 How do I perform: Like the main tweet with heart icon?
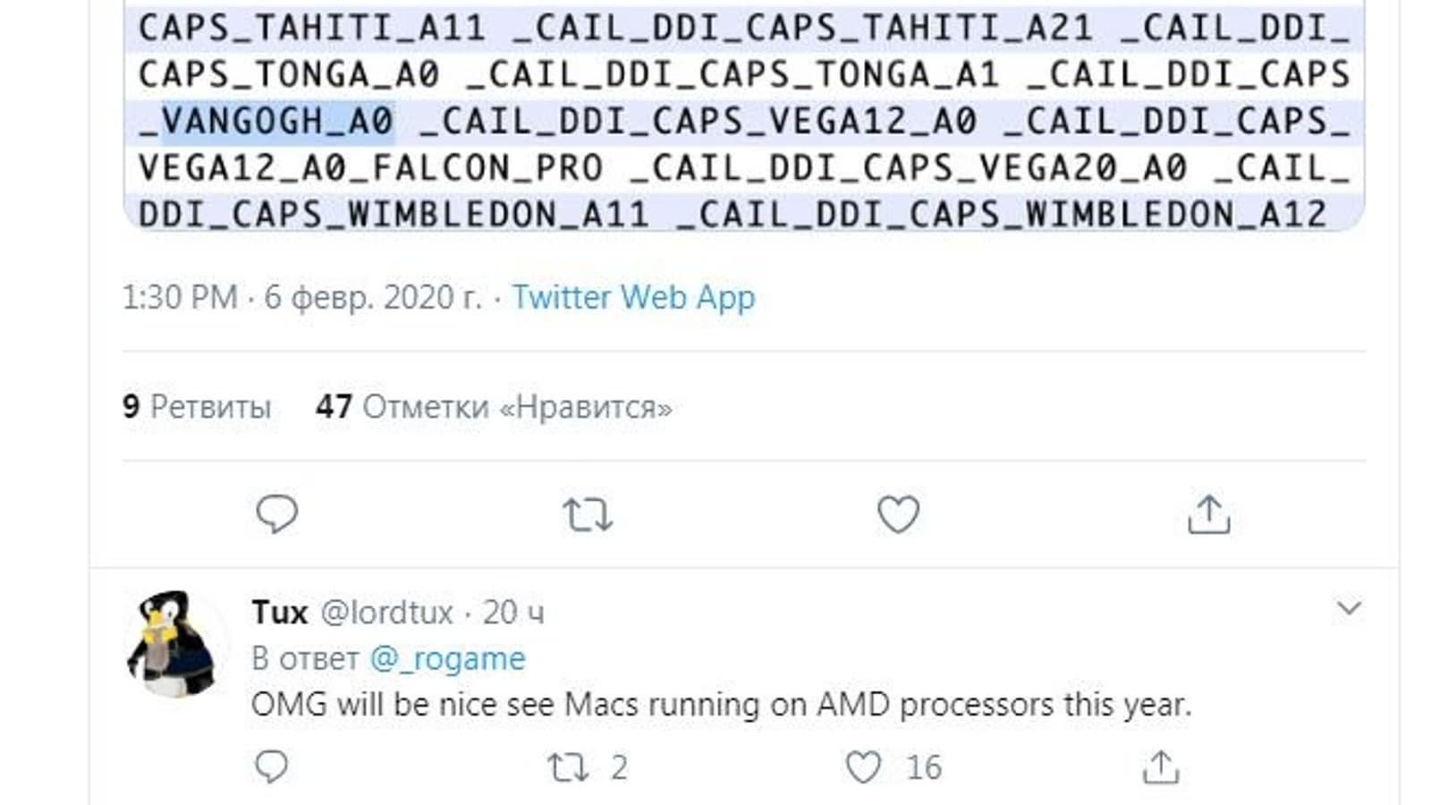(x=898, y=514)
